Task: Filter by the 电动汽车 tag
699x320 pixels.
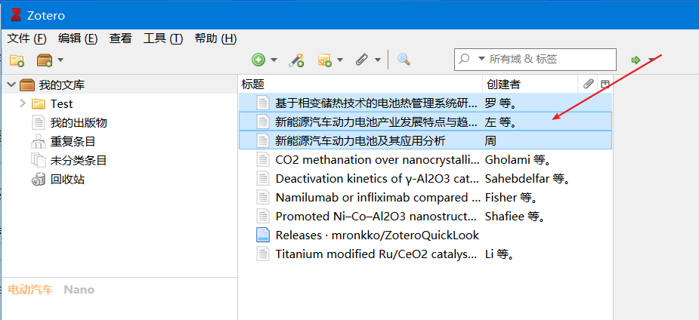Action: (x=30, y=290)
